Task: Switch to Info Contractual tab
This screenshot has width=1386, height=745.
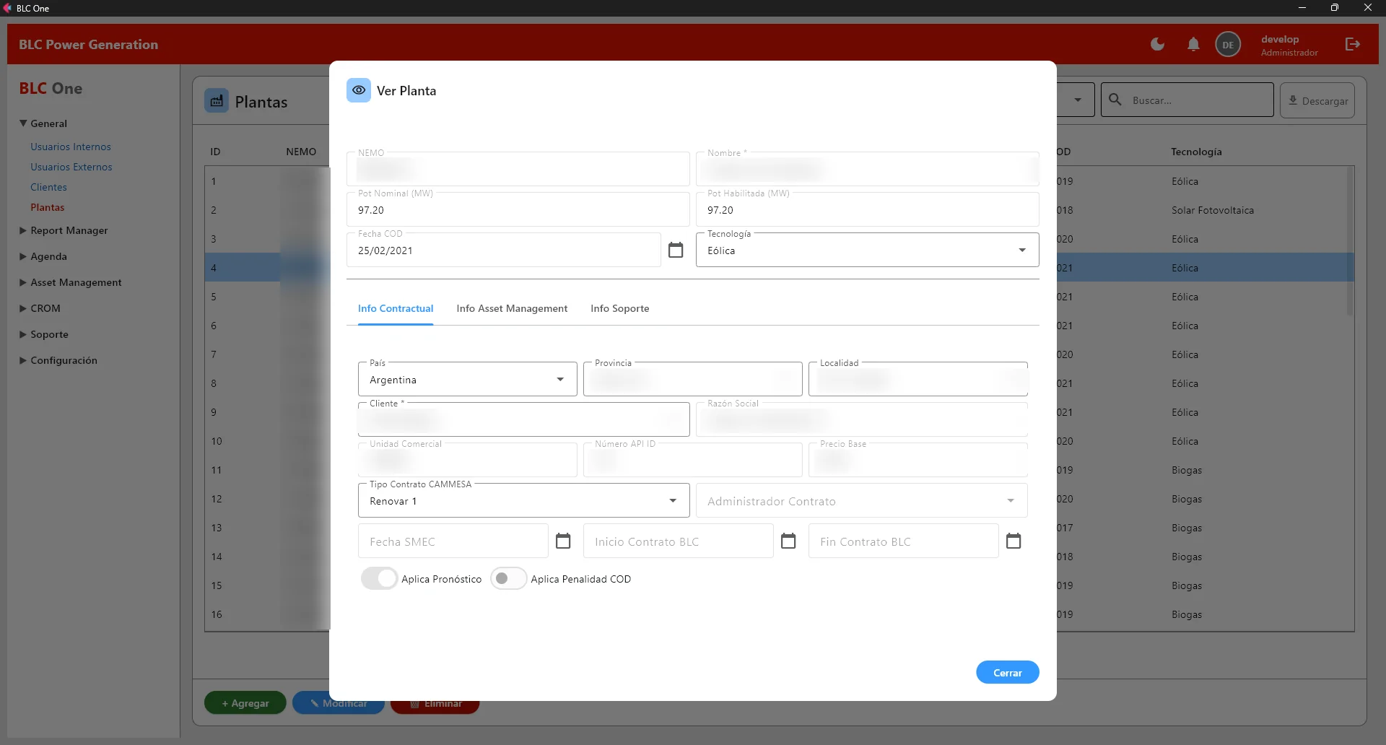Action: (x=396, y=308)
